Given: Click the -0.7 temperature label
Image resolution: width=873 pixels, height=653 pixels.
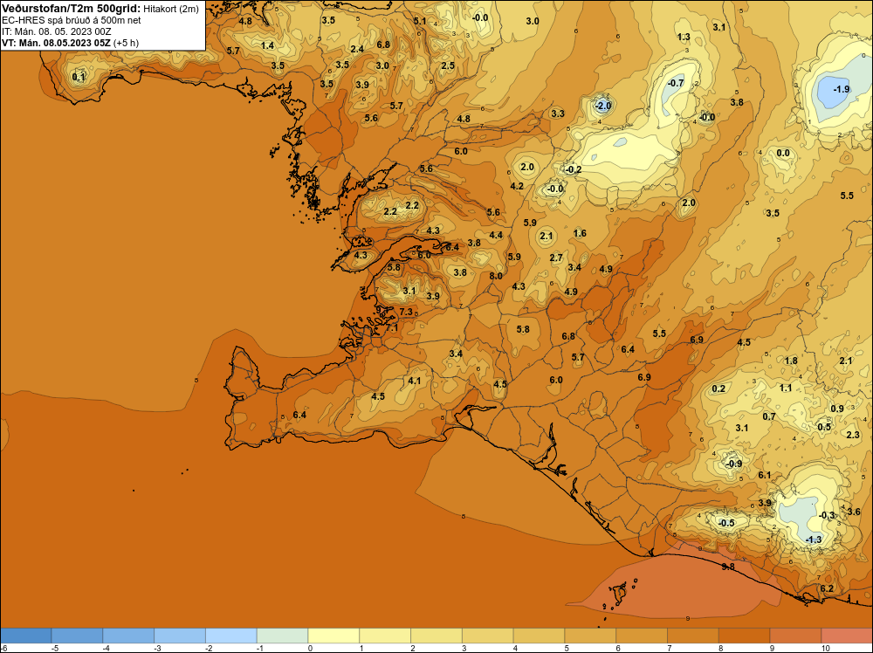Looking at the screenshot, I should [676, 83].
